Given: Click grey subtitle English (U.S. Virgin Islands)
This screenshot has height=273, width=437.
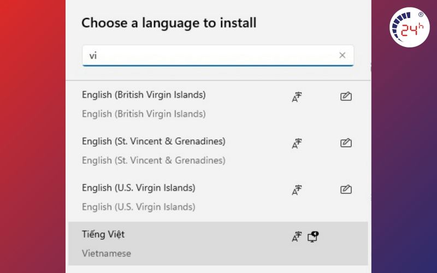Looking at the screenshot, I should coord(139,207).
